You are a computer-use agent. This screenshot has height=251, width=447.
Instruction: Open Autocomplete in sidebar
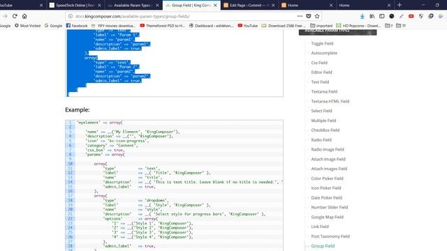pos(324,53)
